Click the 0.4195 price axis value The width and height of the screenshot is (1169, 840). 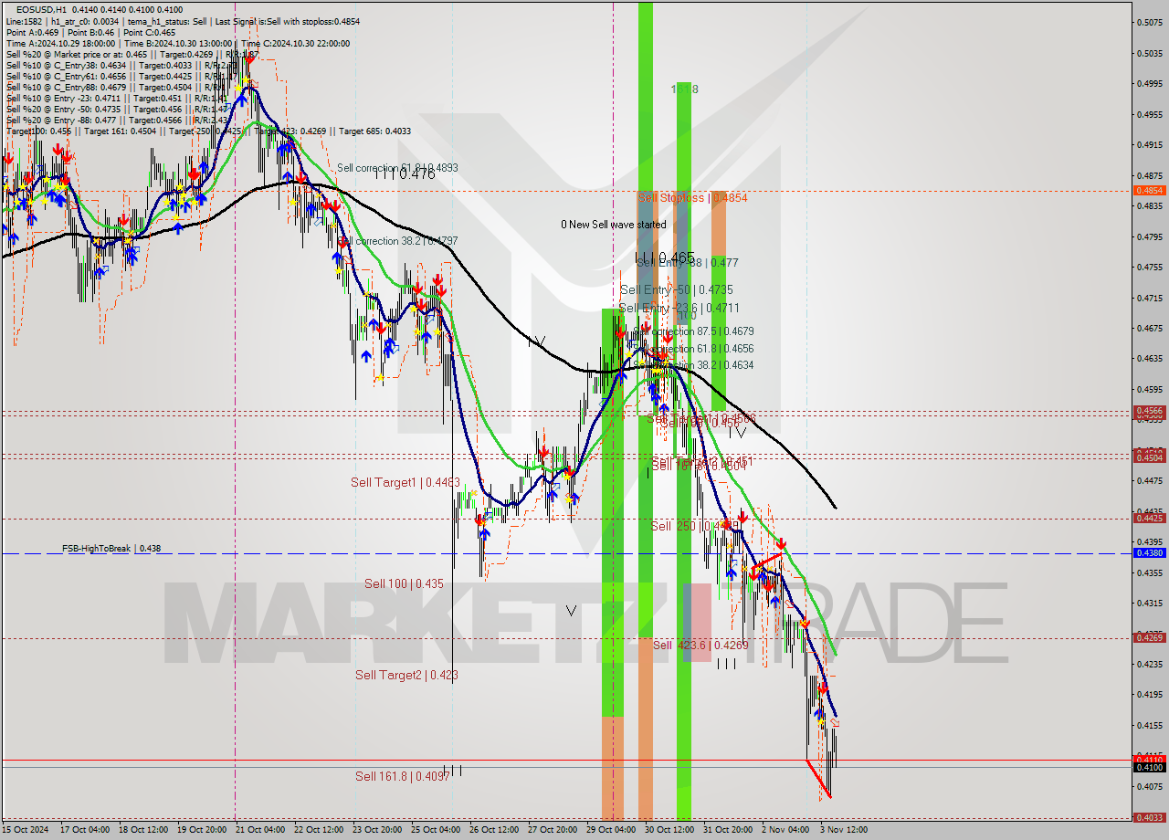(x=1149, y=694)
